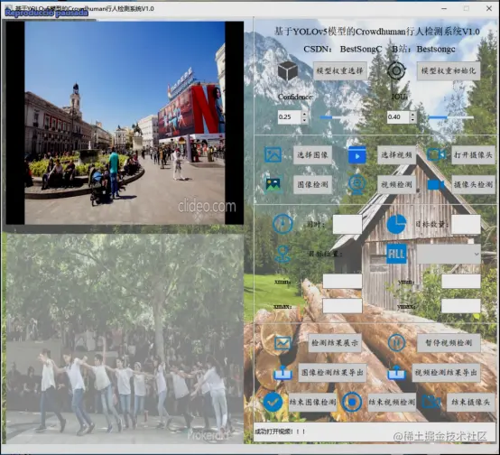500x455 pixels.
Task: Click the IOU slider track
Action: 451,117
